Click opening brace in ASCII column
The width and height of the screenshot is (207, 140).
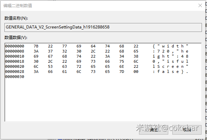coord(154,46)
